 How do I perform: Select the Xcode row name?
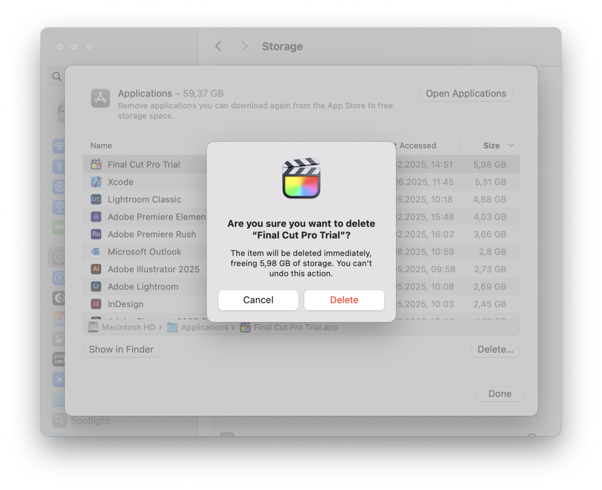[x=121, y=182]
